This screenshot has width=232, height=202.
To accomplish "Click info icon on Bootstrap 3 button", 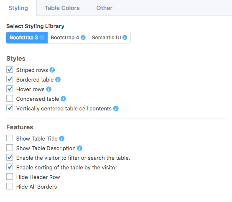I will [42, 38].
